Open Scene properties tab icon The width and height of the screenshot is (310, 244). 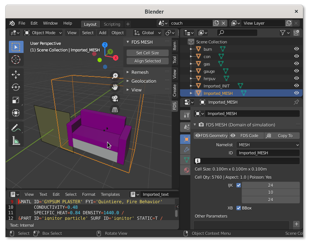tap(186, 127)
